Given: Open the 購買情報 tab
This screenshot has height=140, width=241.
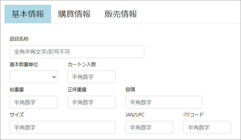Looking at the screenshot, I should tap(74, 14).
